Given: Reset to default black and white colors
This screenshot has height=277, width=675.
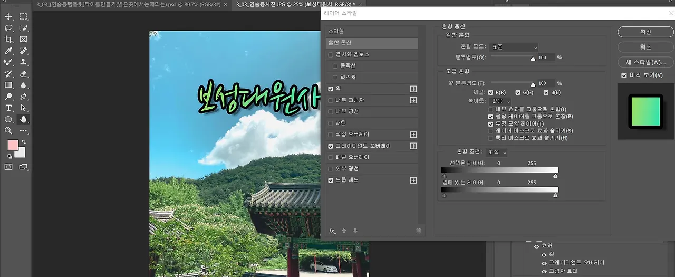Looking at the screenshot, I should click(x=9, y=156).
